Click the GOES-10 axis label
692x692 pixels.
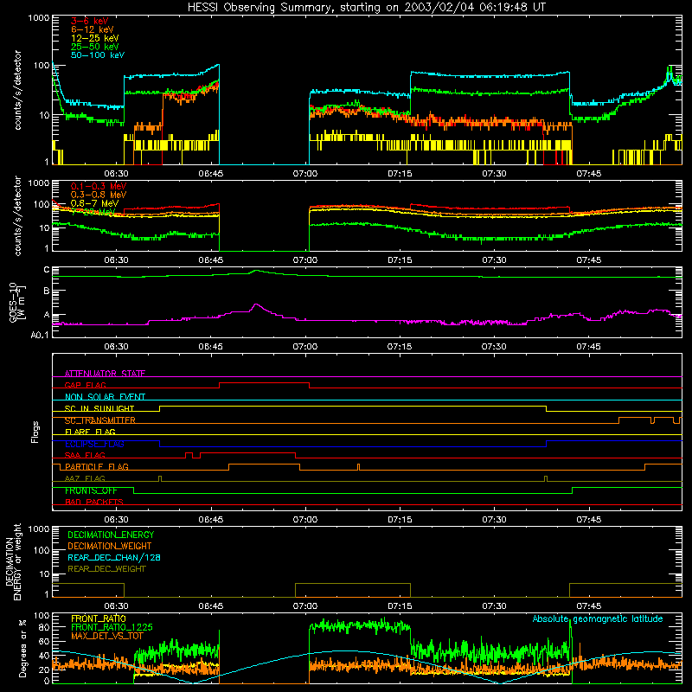pyautogui.click(x=17, y=302)
